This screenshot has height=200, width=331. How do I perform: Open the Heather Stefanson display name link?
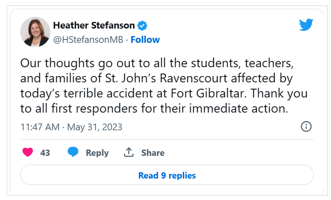click(x=94, y=25)
